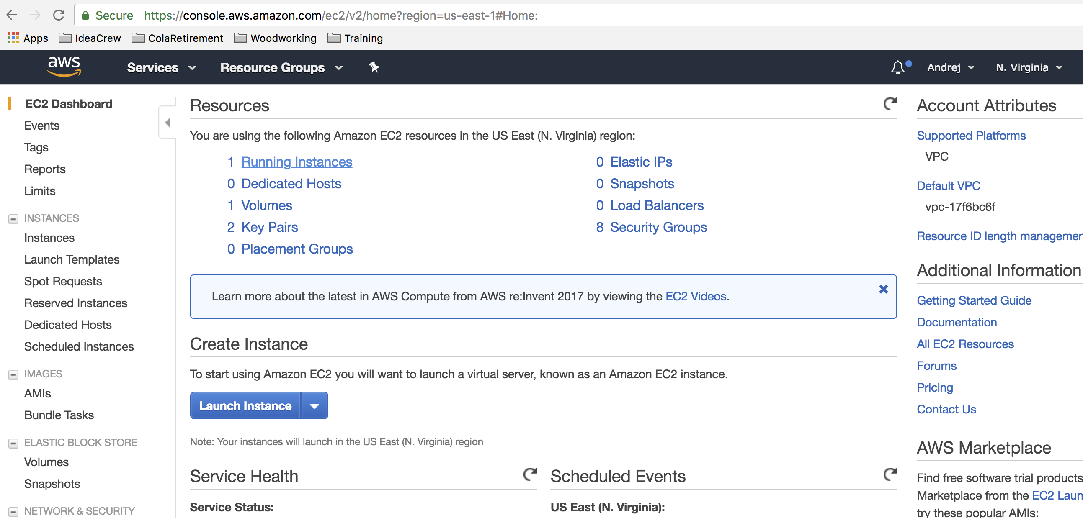The height and width of the screenshot is (518, 1083).
Task: Click the browser address bar URL
Action: [x=340, y=15]
